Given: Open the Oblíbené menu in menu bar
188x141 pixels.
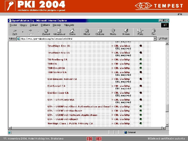Looking at the screenshot, I should (45, 25).
